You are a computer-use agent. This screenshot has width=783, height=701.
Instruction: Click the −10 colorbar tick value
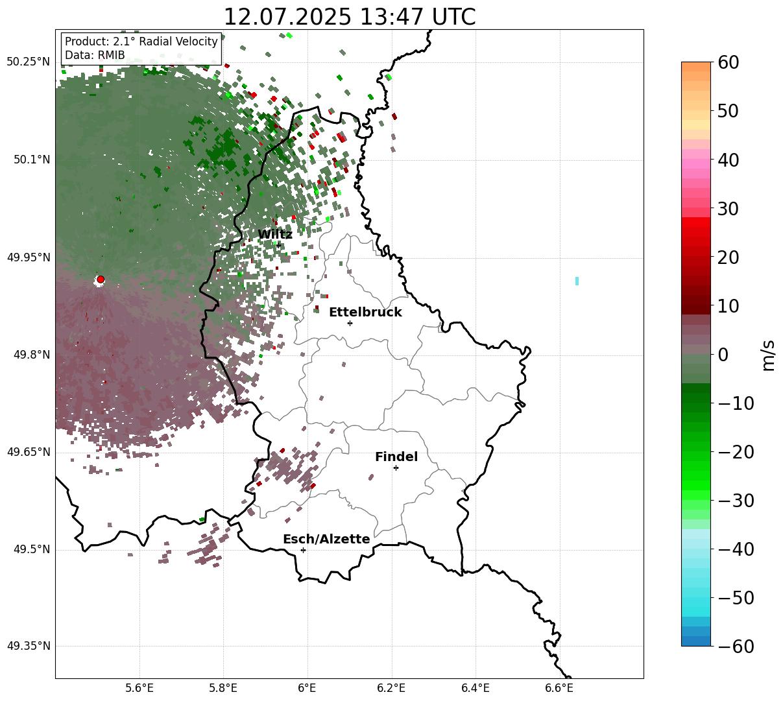click(735, 403)
